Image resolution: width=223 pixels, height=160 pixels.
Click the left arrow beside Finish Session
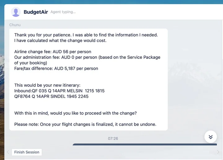pos(8,152)
